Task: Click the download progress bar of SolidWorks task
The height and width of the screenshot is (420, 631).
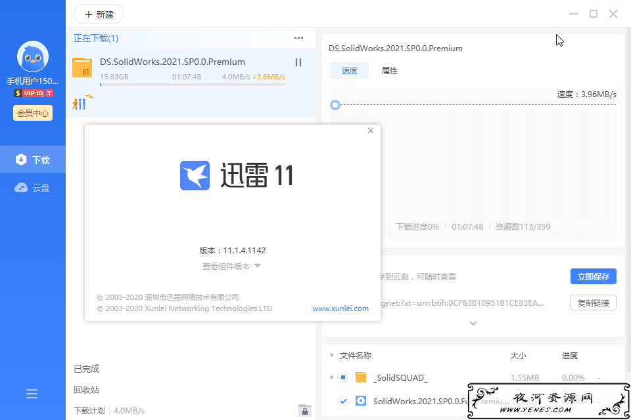Action: (x=193, y=85)
